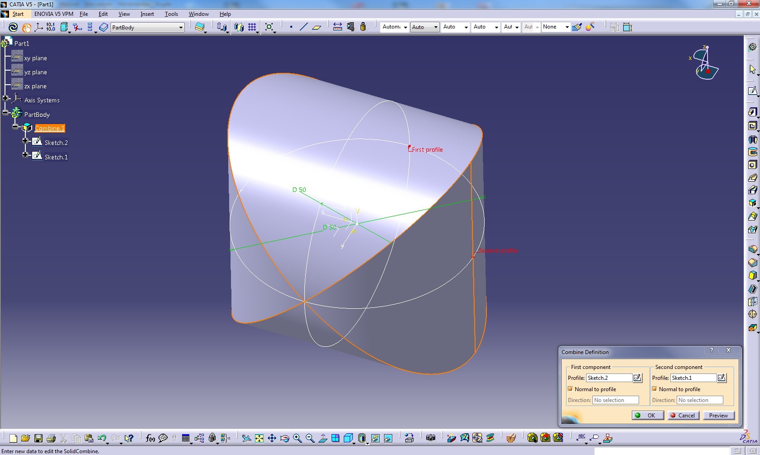Open the Formula f(x) tool
The image size is (760, 455).
tap(150, 438)
